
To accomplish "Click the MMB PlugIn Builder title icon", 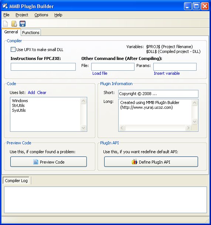I will [5, 6].
